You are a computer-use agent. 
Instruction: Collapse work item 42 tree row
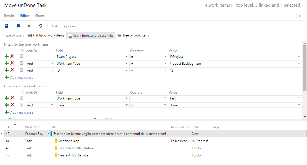(48, 133)
